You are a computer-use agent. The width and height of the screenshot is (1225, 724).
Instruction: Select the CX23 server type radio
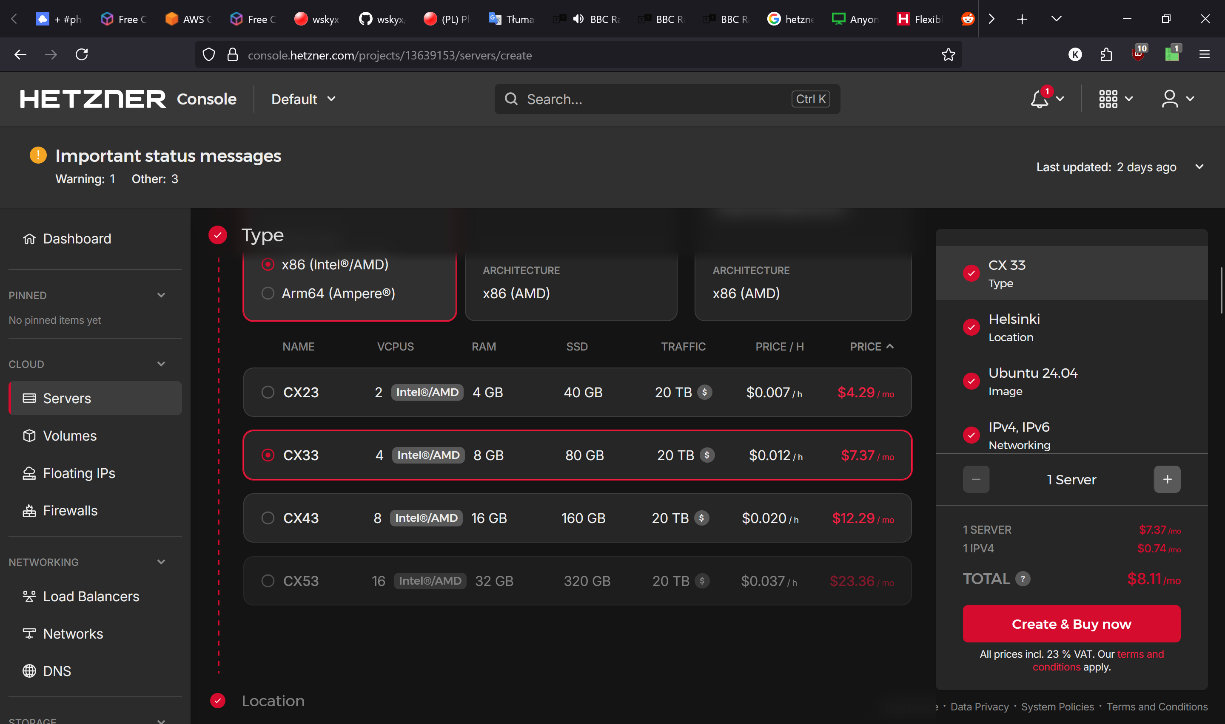[268, 392]
